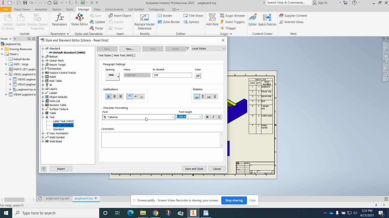Screen dimensions: 389x218
Task: Select the Title Block tool
Action: point(193,16)
